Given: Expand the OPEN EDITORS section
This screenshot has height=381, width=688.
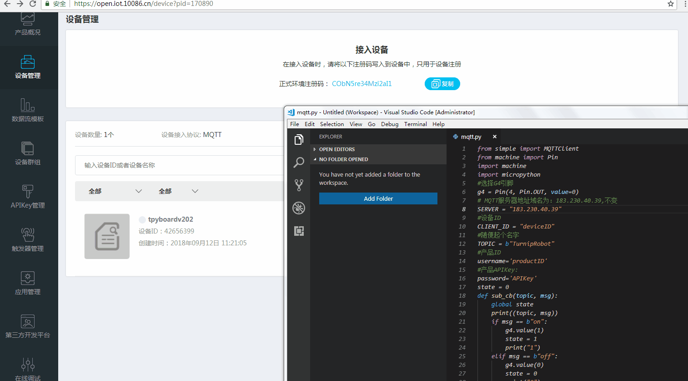Looking at the screenshot, I should 336,149.
